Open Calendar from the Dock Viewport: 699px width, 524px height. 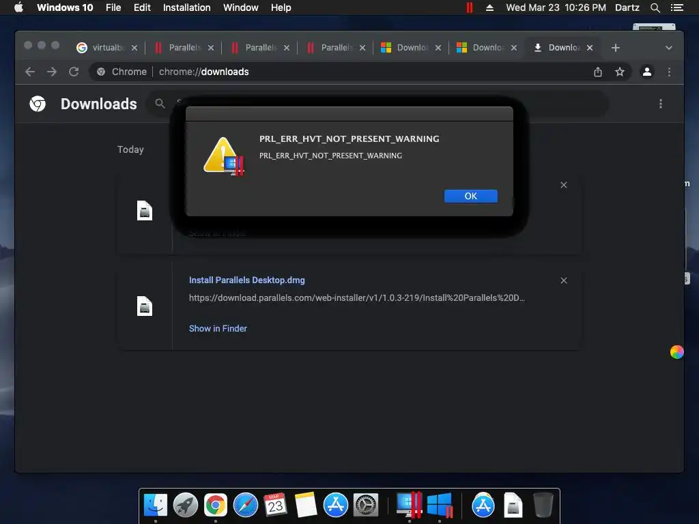[x=276, y=506]
